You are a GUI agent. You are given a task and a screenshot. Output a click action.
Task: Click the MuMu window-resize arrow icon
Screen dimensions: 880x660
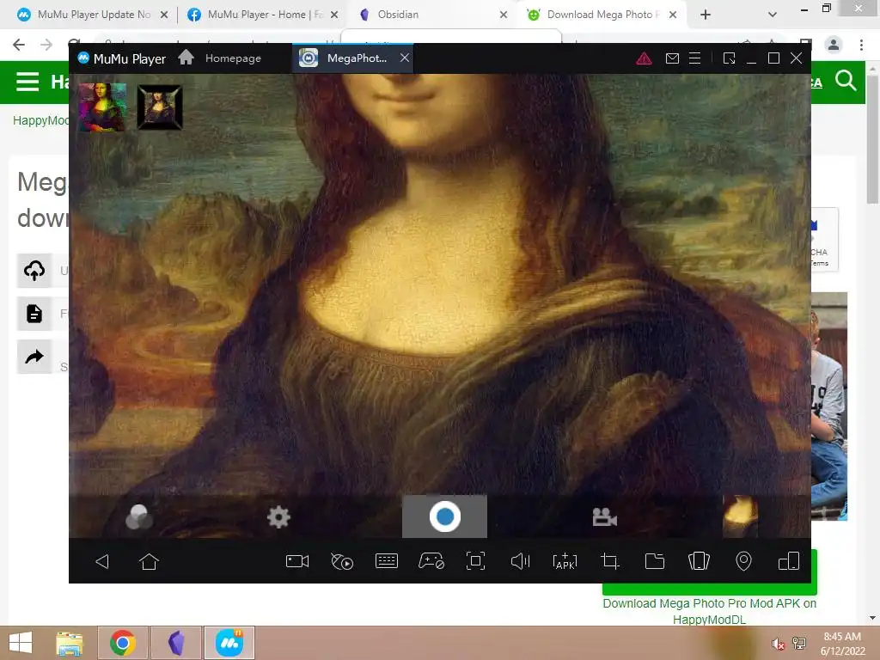click(729, 58)
